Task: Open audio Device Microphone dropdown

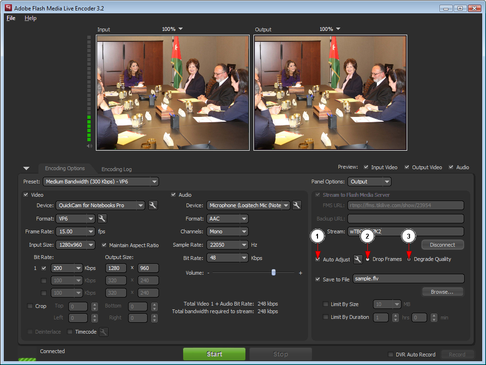Action: pyautogui.click(x=248, y=205)
